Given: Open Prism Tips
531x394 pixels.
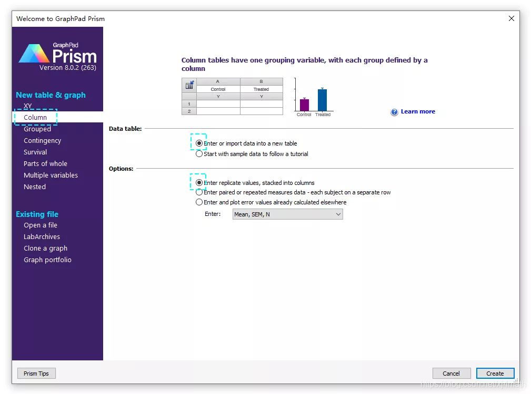Looking at the screenshot, I should (36, 374).
